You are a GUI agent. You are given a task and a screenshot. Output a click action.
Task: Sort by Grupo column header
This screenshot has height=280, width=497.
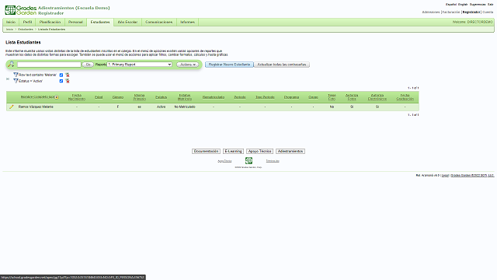pyautogui.click(x=313, y=97)
